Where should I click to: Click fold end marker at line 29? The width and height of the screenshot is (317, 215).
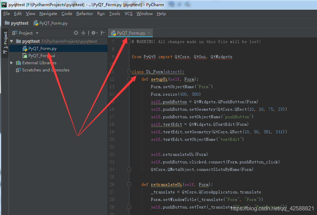129,207
